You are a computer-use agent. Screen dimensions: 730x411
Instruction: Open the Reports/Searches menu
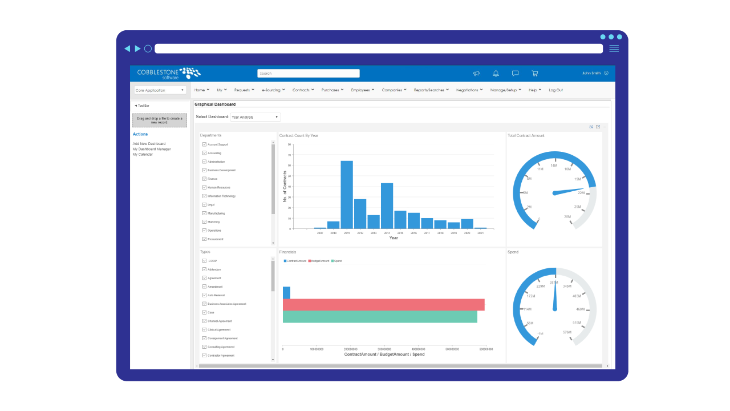click(x=431, y=90)
